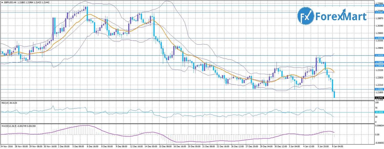The height and width of the screenshot is (149, 384).
Task: Select the 1.23620 level price tag
Action: coord(379,66)
